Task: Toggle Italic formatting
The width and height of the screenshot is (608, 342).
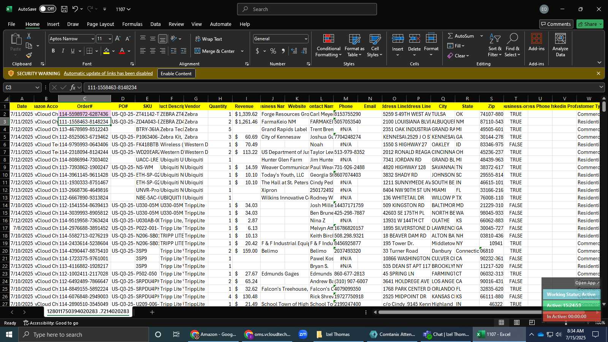Action: pyautogui.click(x=63, y=51)
